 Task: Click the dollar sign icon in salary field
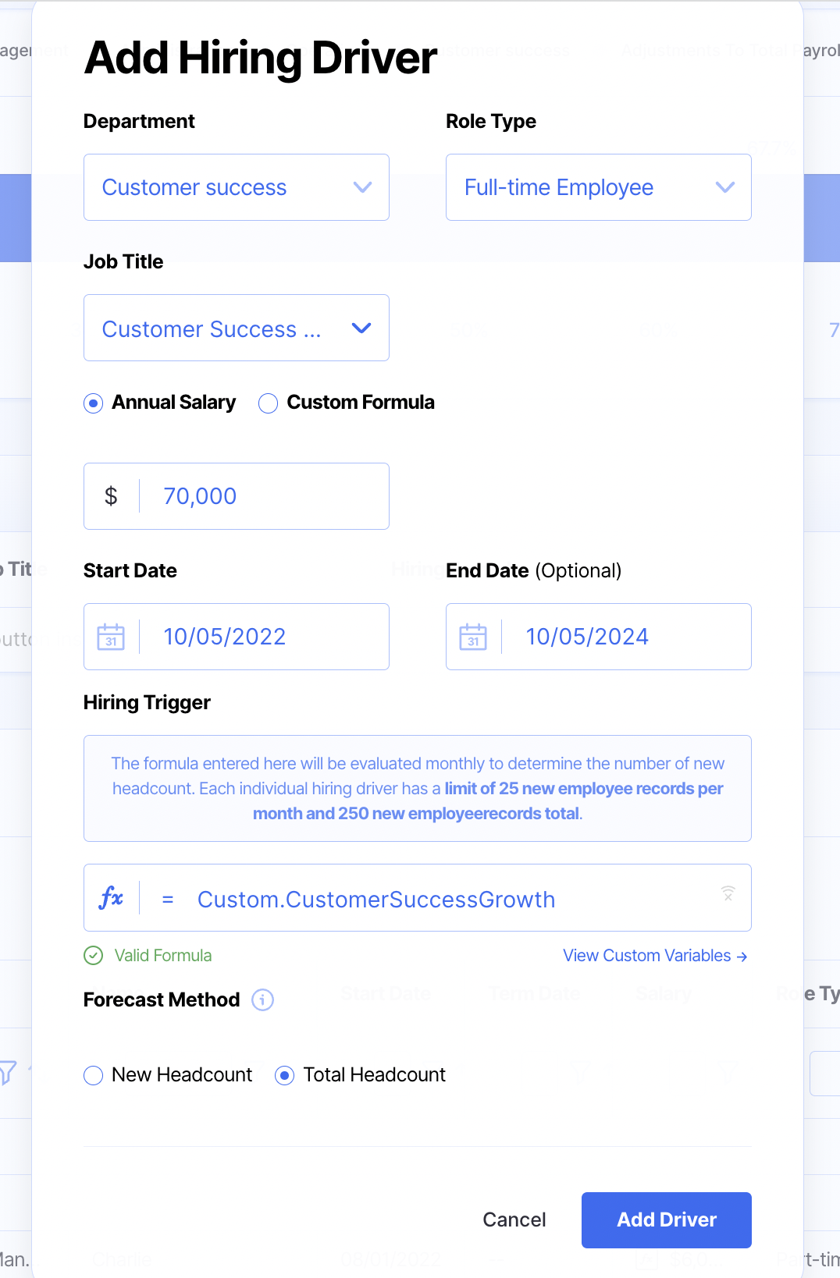click(x=111, y=496)
